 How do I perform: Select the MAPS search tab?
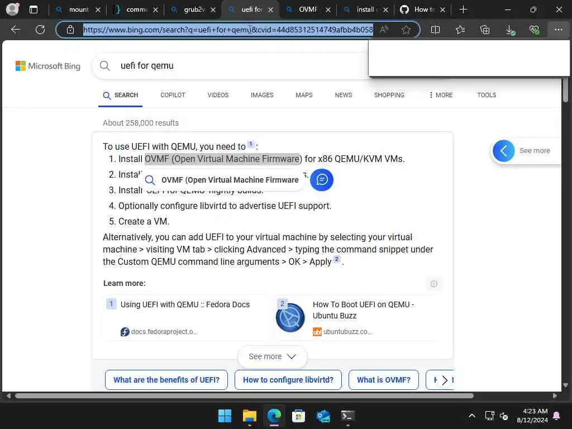coord(304,95)
